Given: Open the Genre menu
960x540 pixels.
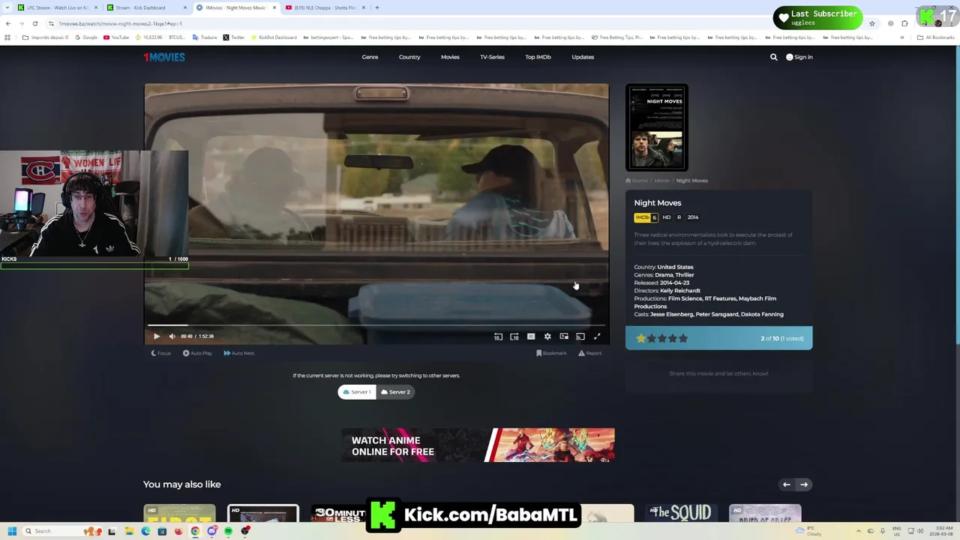Looking at the screenshot, I should click(370, 57).
